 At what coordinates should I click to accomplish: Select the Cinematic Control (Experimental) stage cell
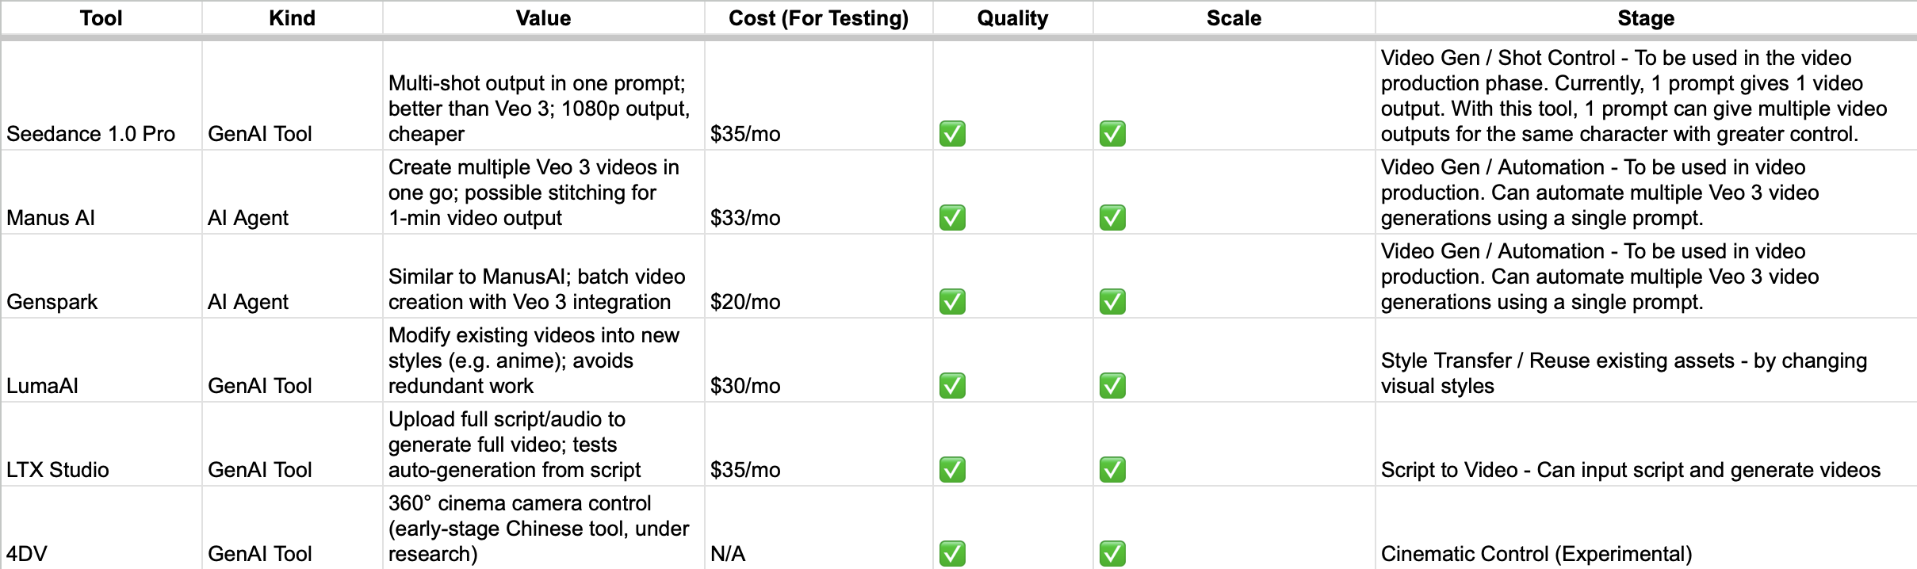coord(1536,554)
